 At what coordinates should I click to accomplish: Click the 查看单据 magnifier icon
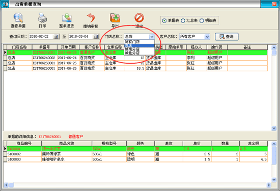[18, 18]
